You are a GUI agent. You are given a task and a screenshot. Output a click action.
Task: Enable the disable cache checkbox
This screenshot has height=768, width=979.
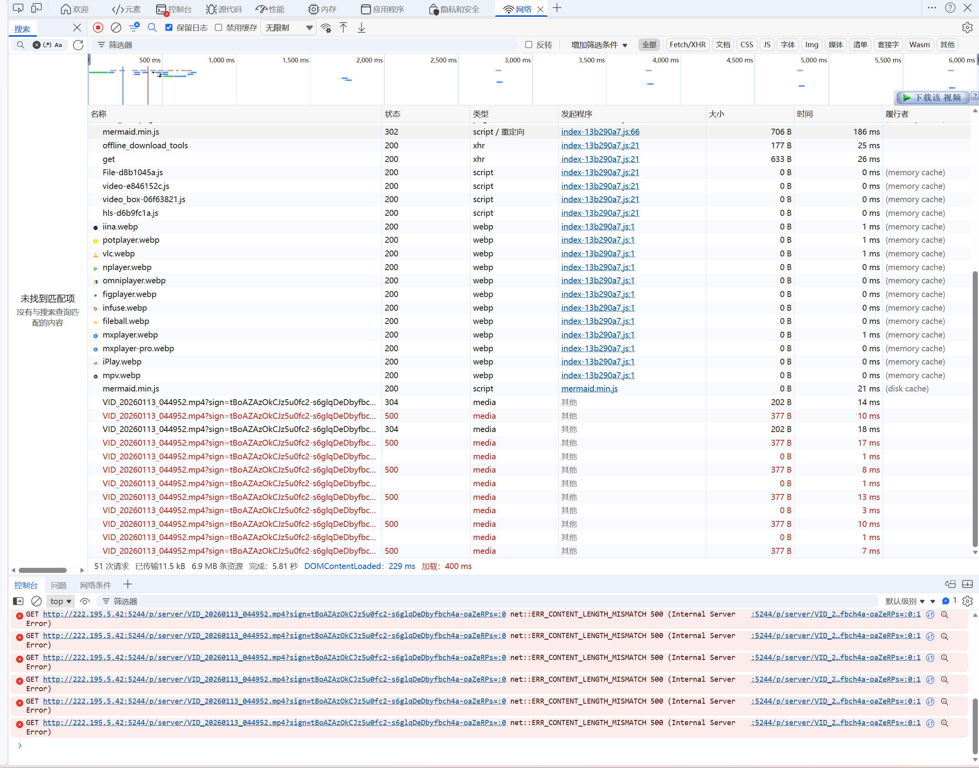[x=219, y=28]
